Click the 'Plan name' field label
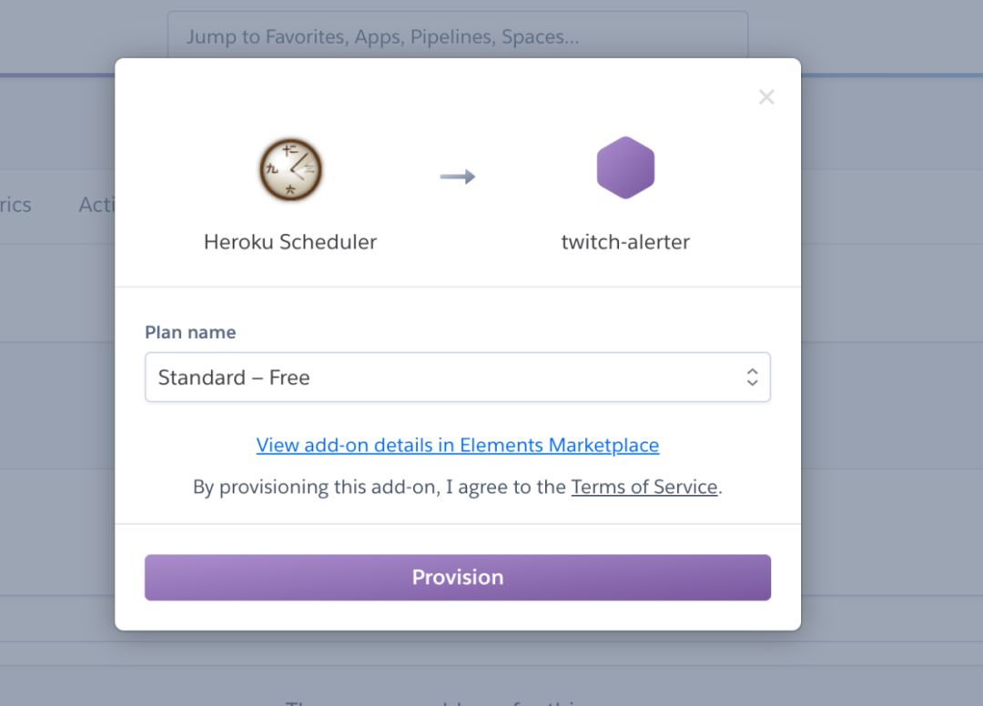983x706 pixels. click(190, 332)
